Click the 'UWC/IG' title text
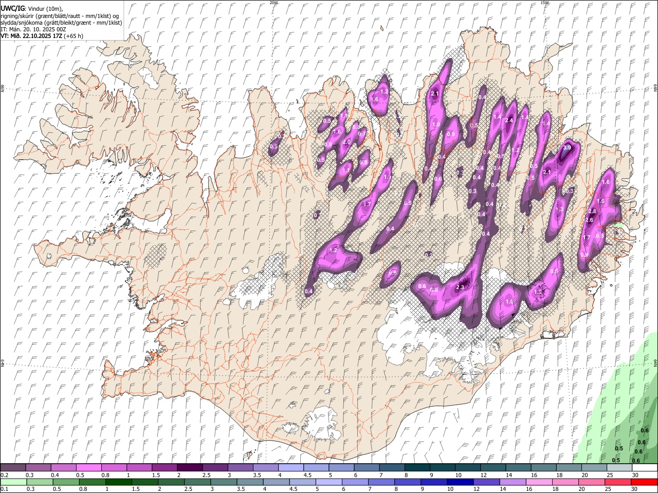This screenshot has height=493, width=658. 12,8
